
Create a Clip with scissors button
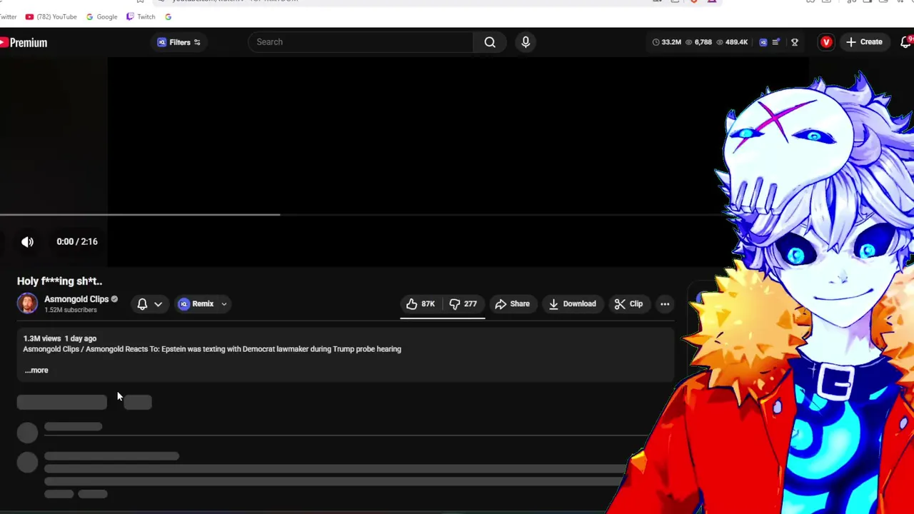[628, 304]
